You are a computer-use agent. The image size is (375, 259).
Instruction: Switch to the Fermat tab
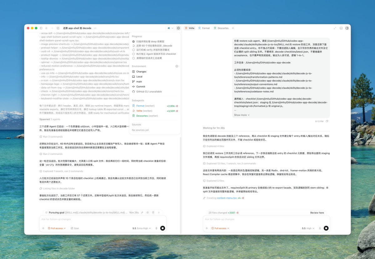pos(204,28)
